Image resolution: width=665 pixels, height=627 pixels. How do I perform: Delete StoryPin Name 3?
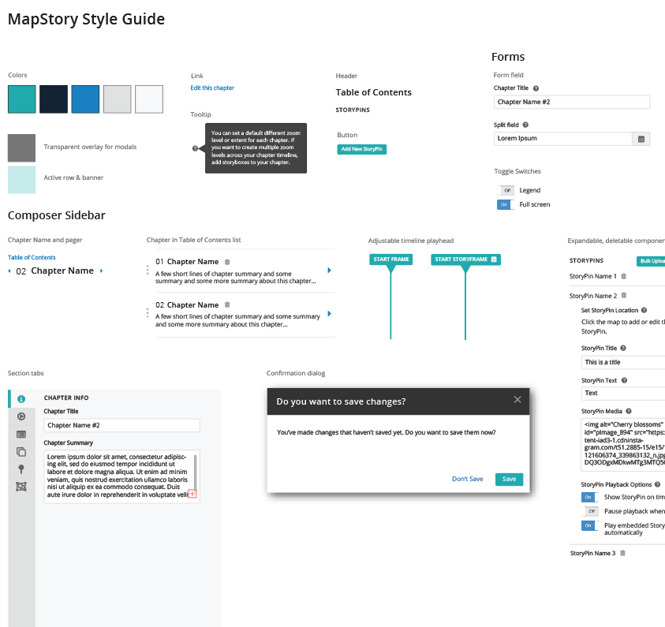tap(622, 553)
